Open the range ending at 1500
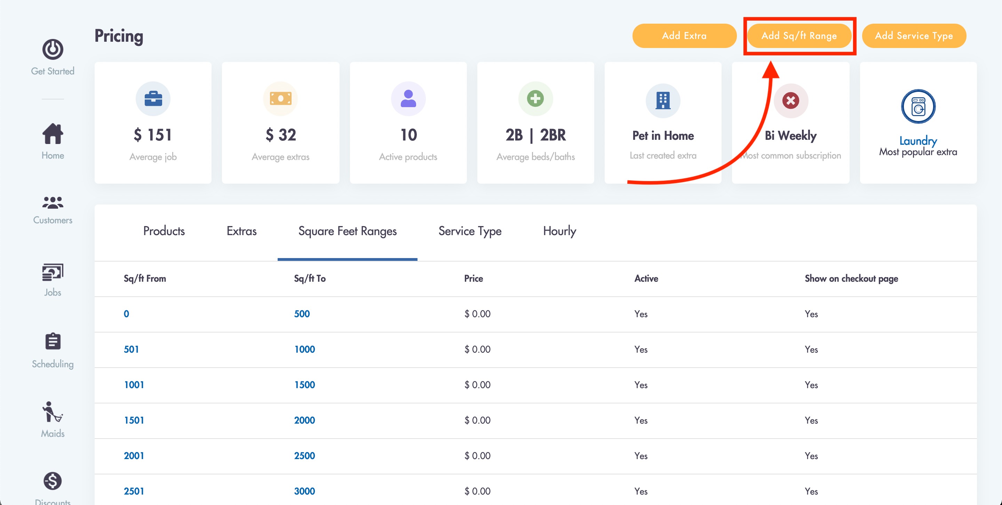This screenshot has width=1002, height=505. click(304, 384)
